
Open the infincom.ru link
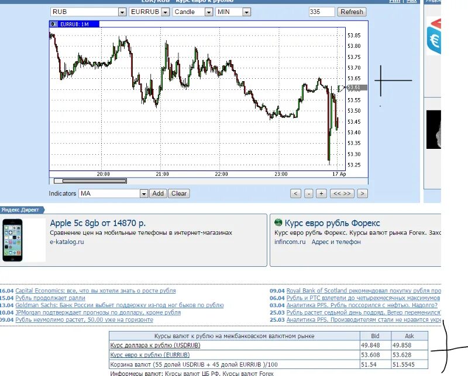(x=290, y=242)
